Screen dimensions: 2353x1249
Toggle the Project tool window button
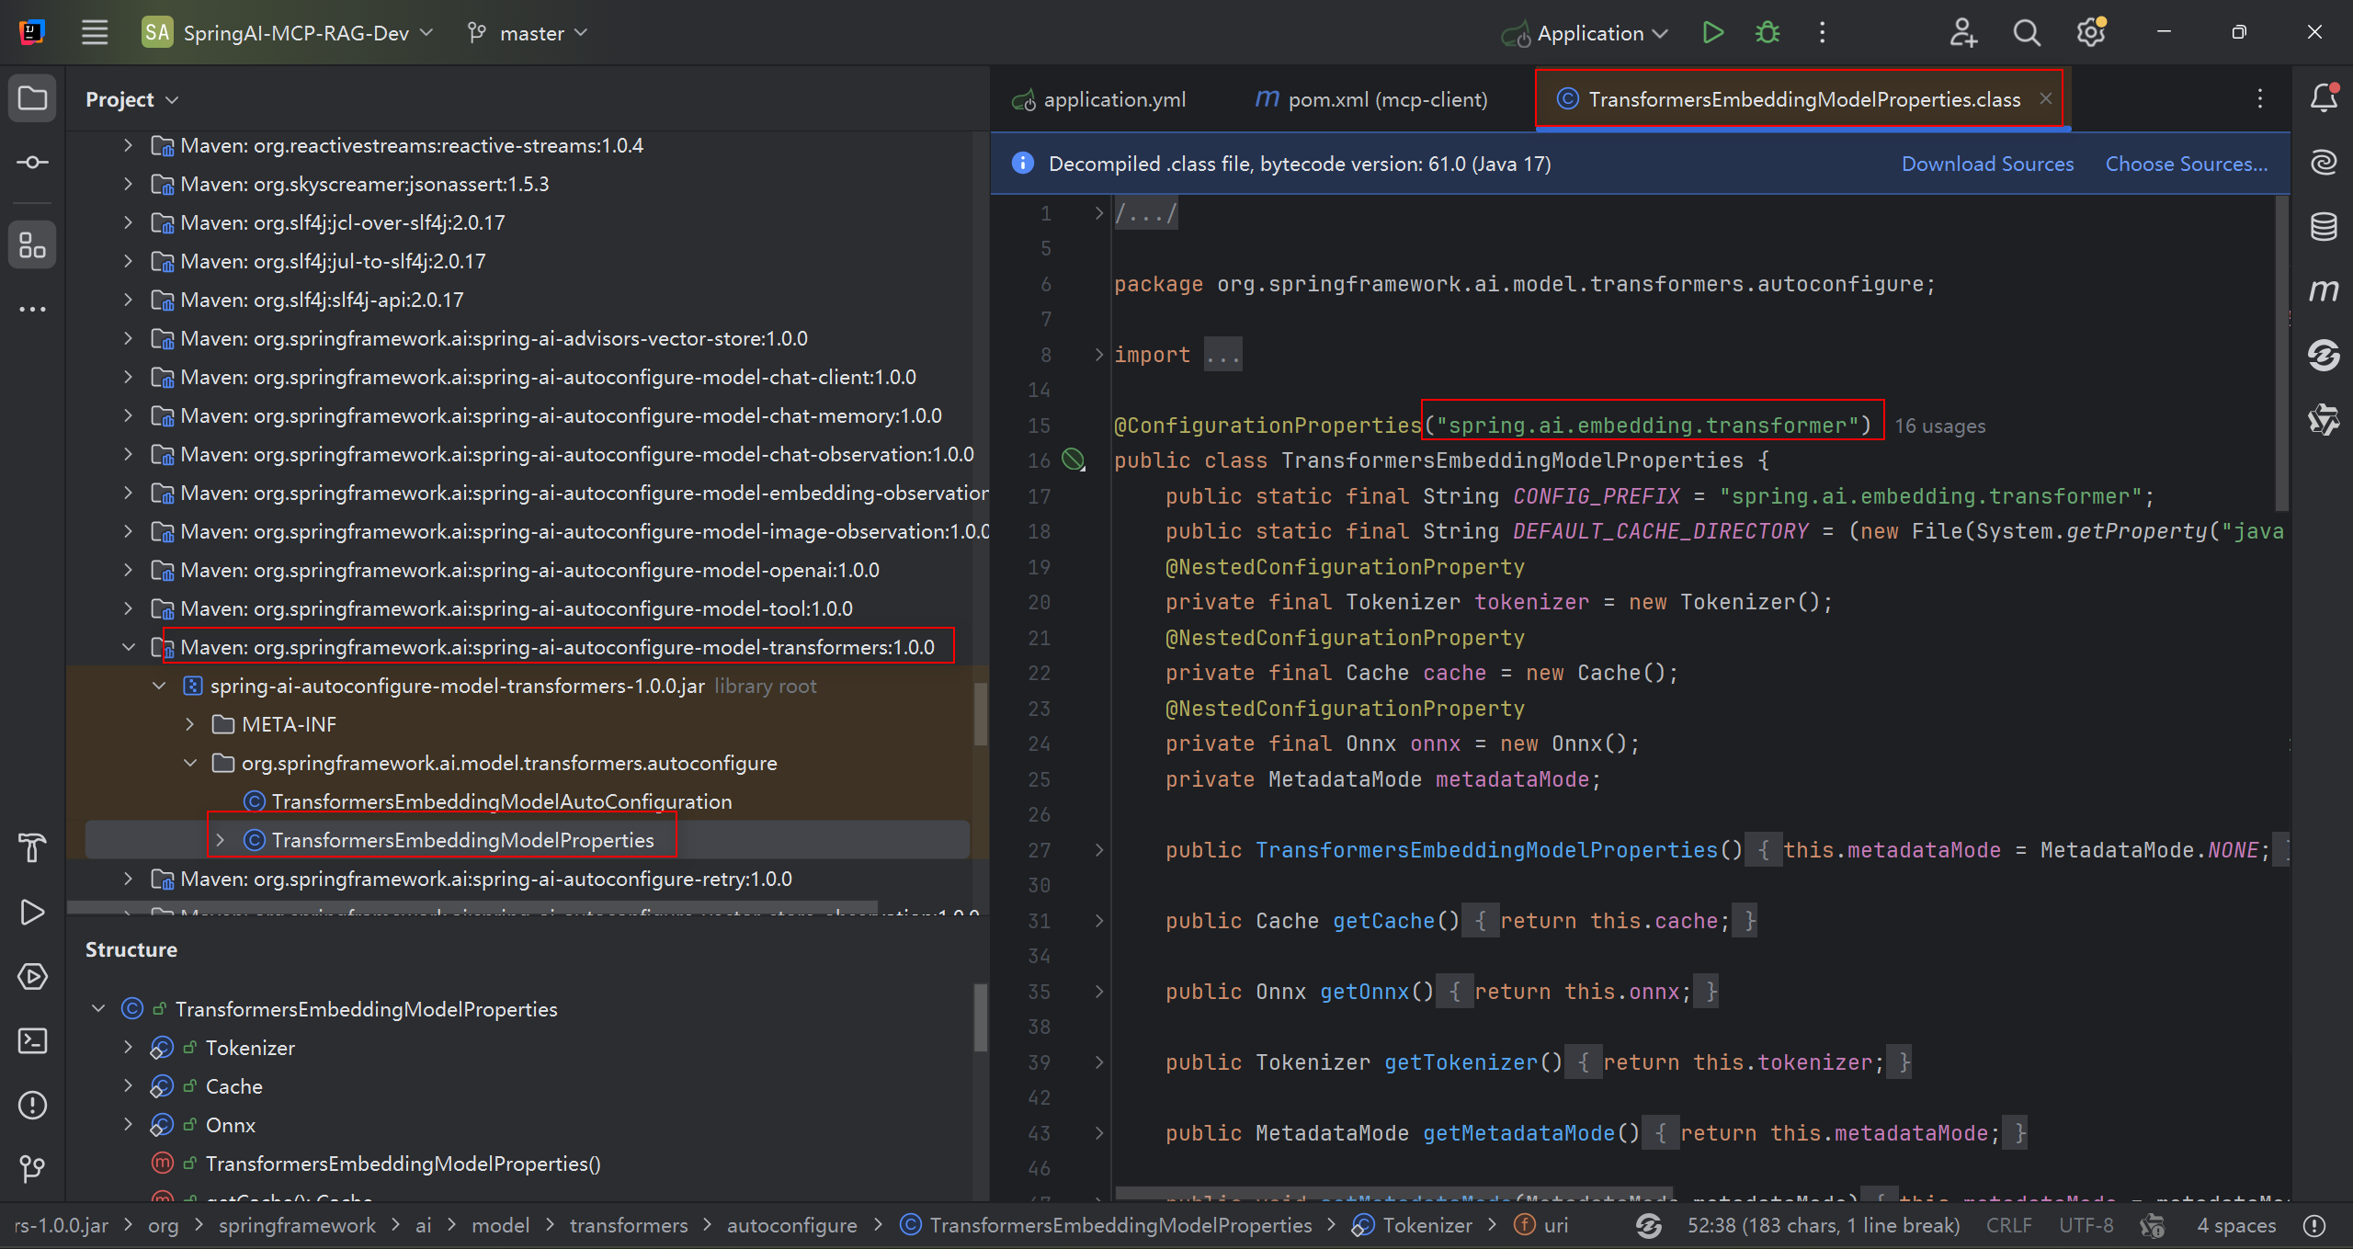[x=32, y=98]
